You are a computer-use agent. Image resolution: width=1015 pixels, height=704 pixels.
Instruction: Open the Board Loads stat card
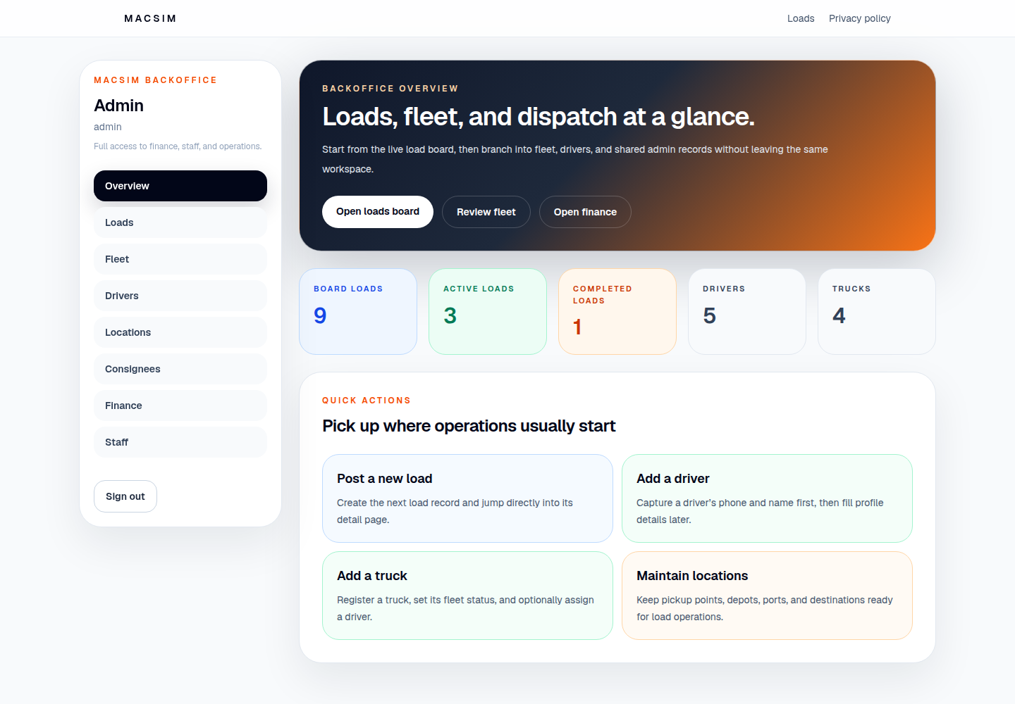358,311
